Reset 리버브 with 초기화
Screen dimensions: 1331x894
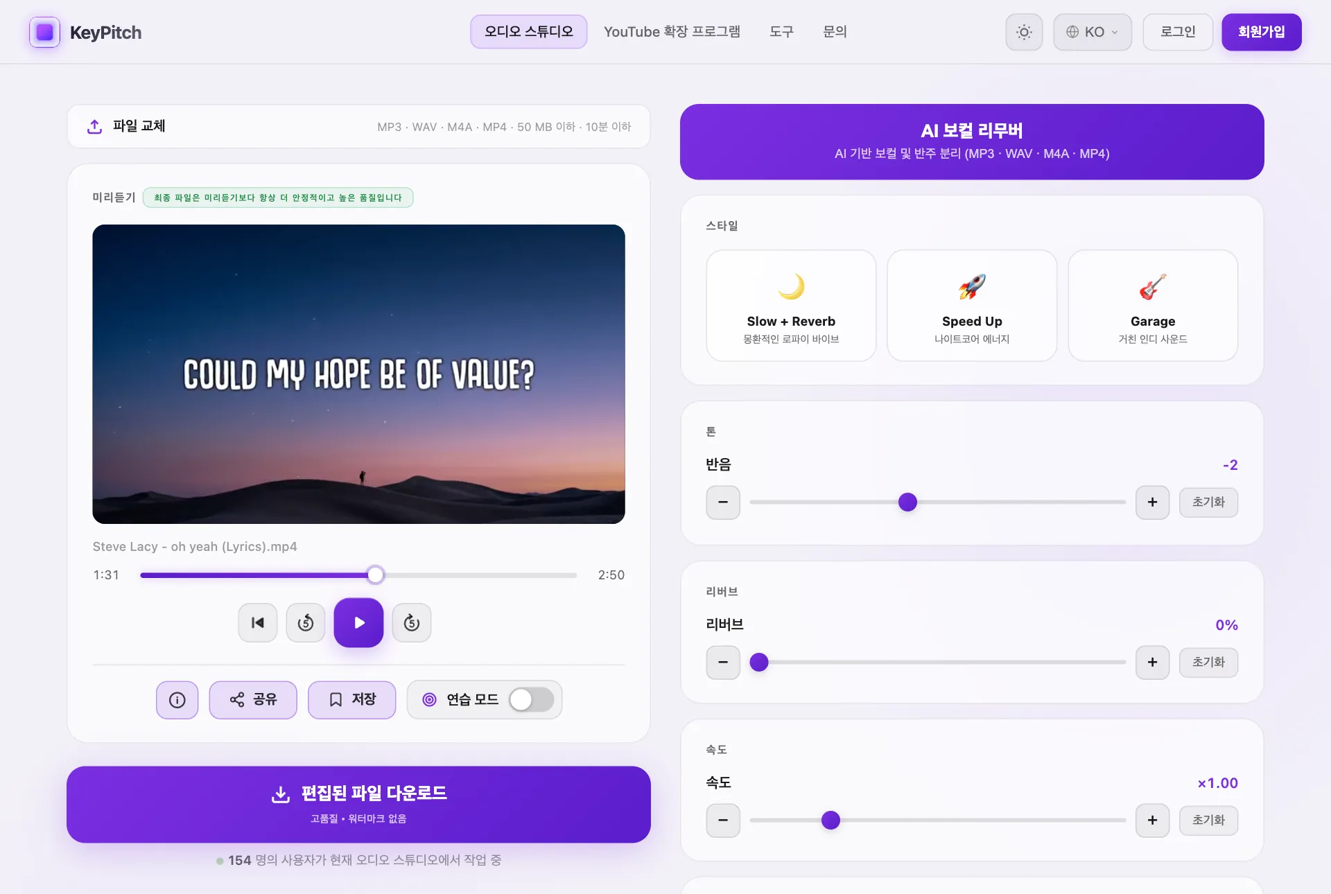click(1209, 663)
